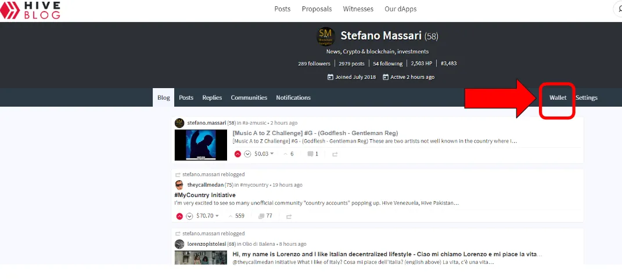622x280 pixels.
Task: View the 54 following list
Action: click(x=387, y=63)
